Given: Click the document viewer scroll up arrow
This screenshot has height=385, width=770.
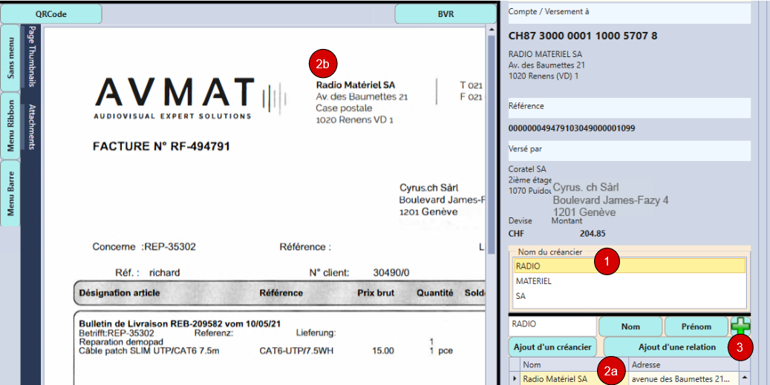Looking at the screenshot, I should [491, 30].
